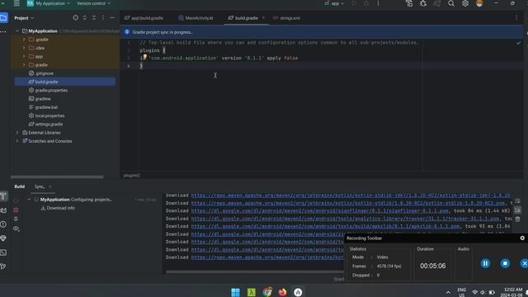Expand the .idea folder
Image resolution: width=528 pixels, height=297 pixels.
coord(24,48)
